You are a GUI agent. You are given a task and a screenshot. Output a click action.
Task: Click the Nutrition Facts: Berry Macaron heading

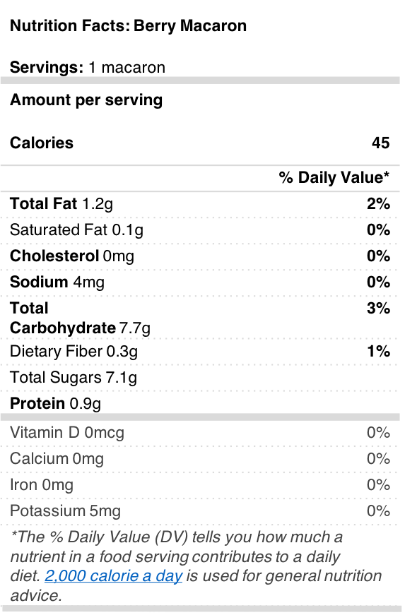tap(129, 26)
